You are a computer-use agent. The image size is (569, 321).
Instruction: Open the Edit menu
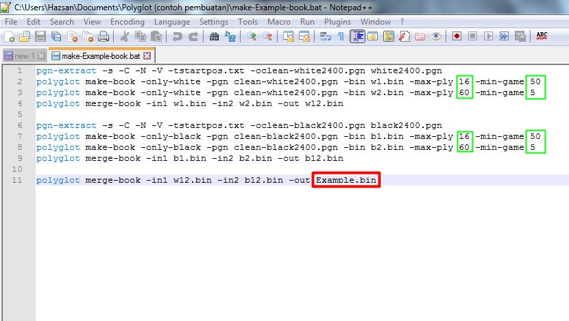[x=34, y=22]
